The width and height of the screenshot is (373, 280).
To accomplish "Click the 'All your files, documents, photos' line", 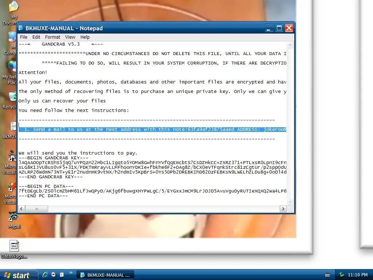I will (x=153, y=82).
